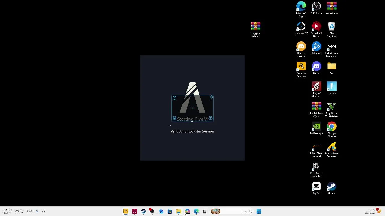Click Task View icon in the taskbar
385x216 pixels.
(x=205, y=211)
